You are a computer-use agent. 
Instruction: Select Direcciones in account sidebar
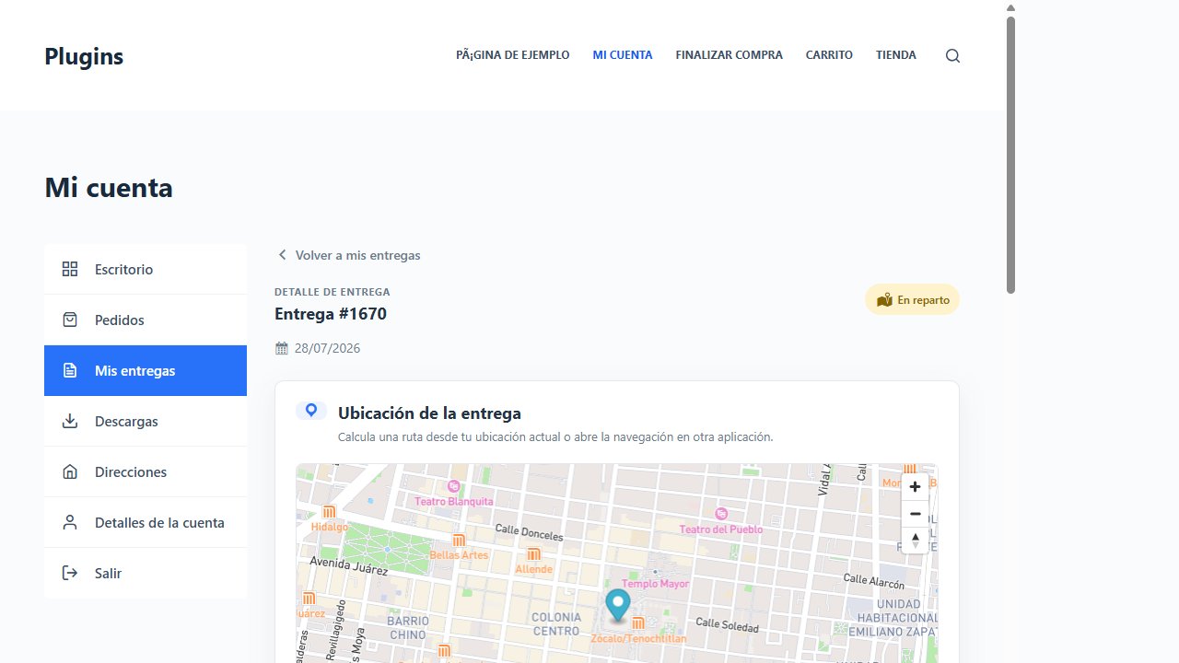[x=146, y=471]
